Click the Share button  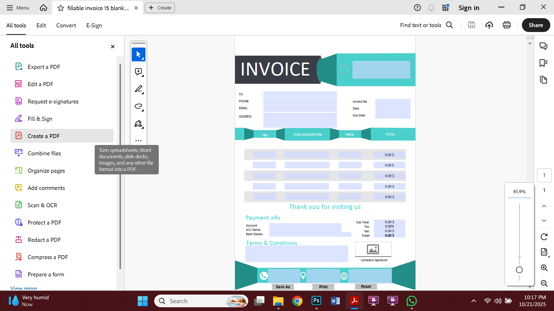[x=536, y=25]
